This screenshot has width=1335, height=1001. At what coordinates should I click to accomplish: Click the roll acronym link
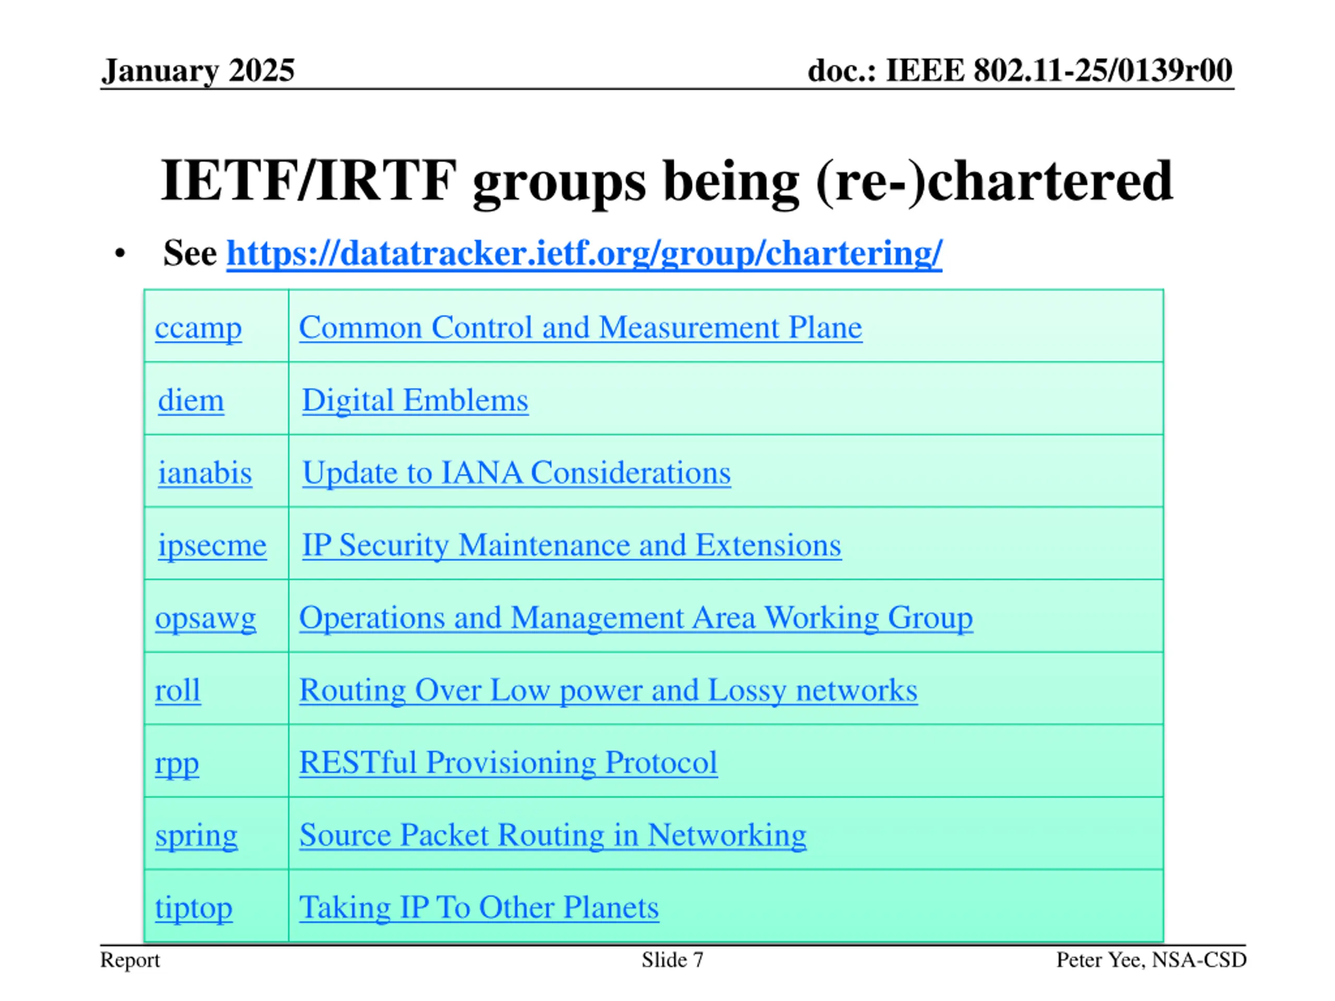pos(177,690)
